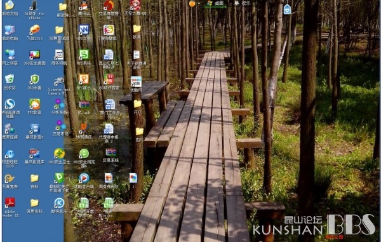Switch to the 桌面 tab at top
Screen dimensions: 381x242
[216, 3]
